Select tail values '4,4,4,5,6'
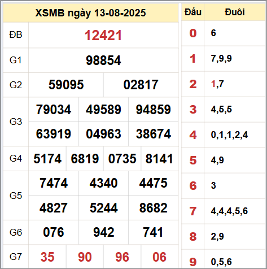The image size is (267, 269). (x=229, y=211)
